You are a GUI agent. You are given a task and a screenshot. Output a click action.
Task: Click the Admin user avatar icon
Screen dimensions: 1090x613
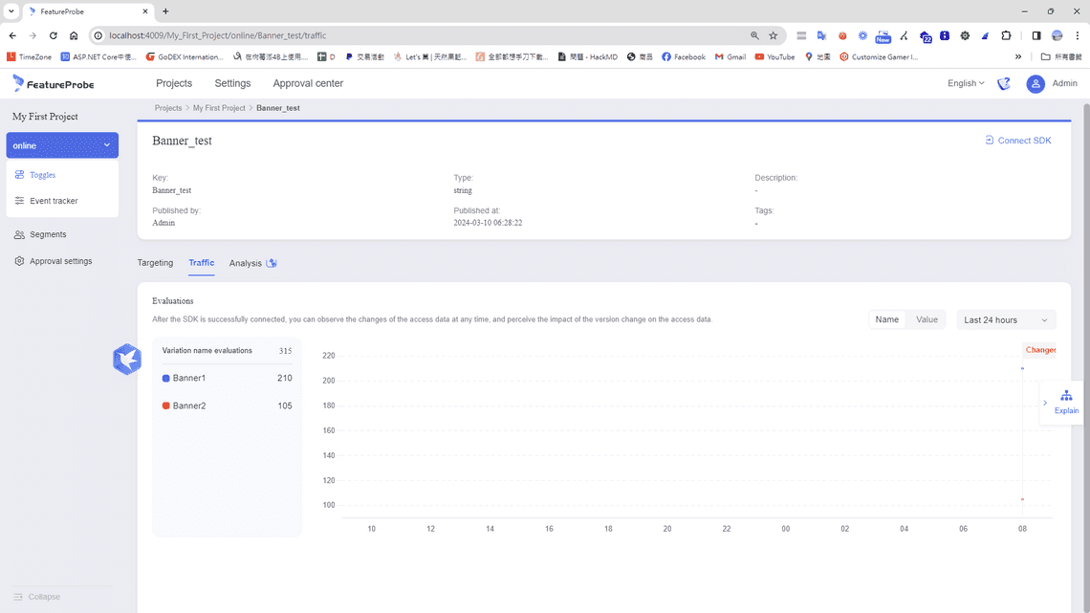(x=1035, y=84)
